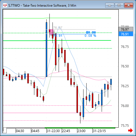Click the white box at time axis start

coord(5,130)
